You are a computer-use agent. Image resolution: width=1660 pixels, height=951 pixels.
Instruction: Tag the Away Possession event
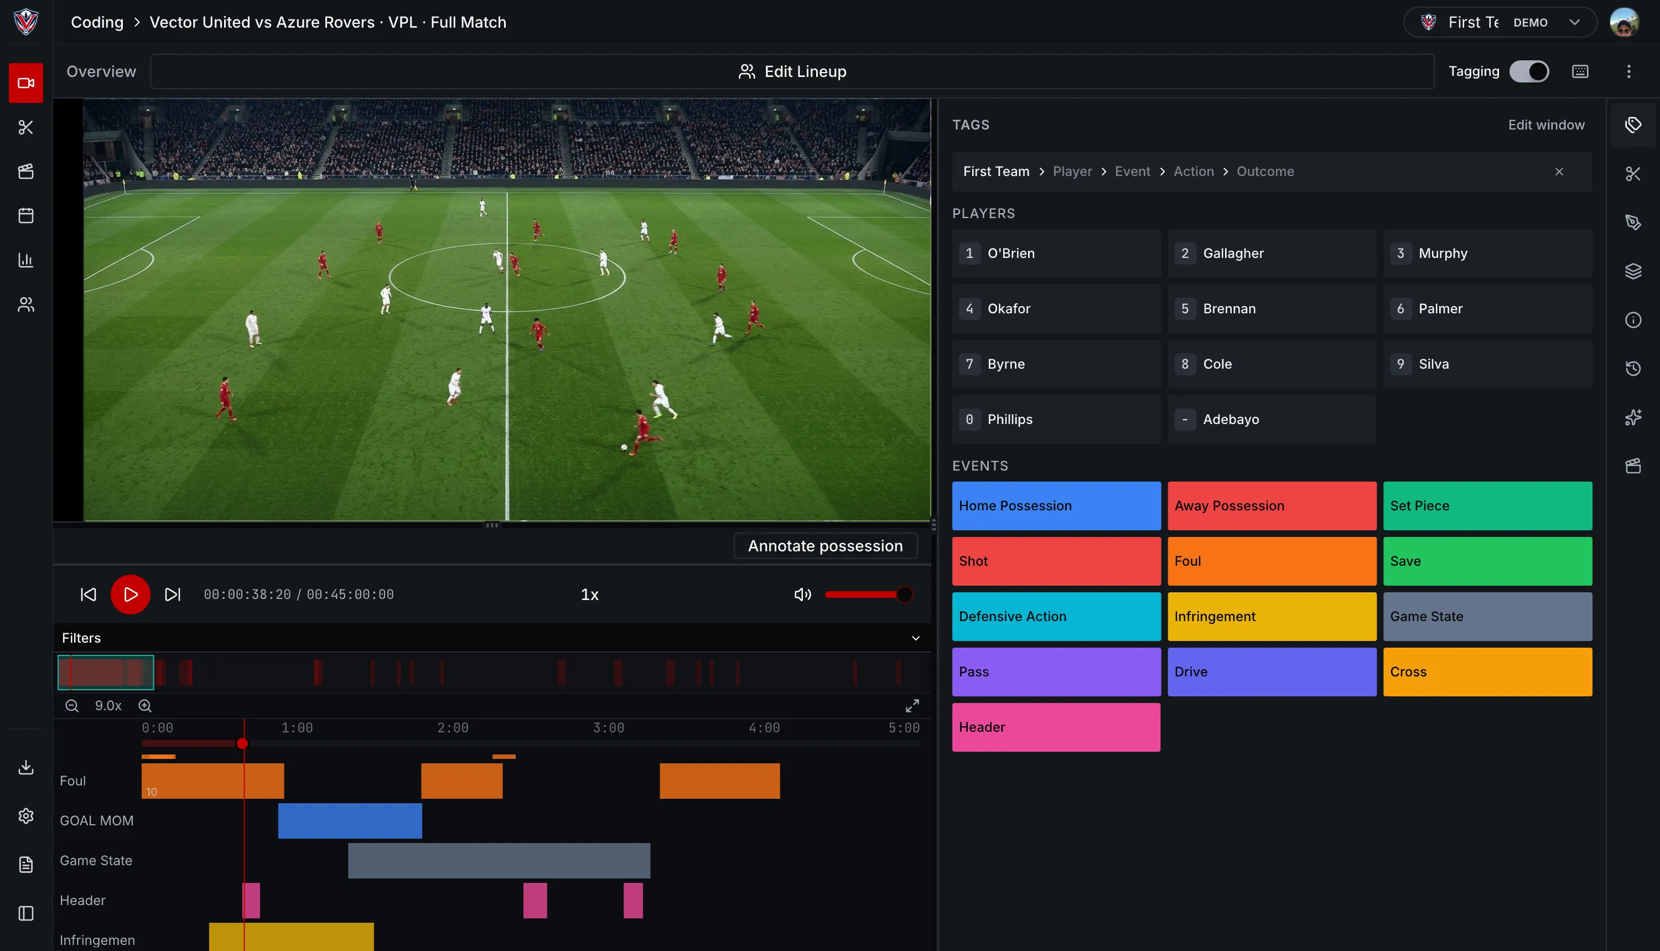[x=1272, y=505]
